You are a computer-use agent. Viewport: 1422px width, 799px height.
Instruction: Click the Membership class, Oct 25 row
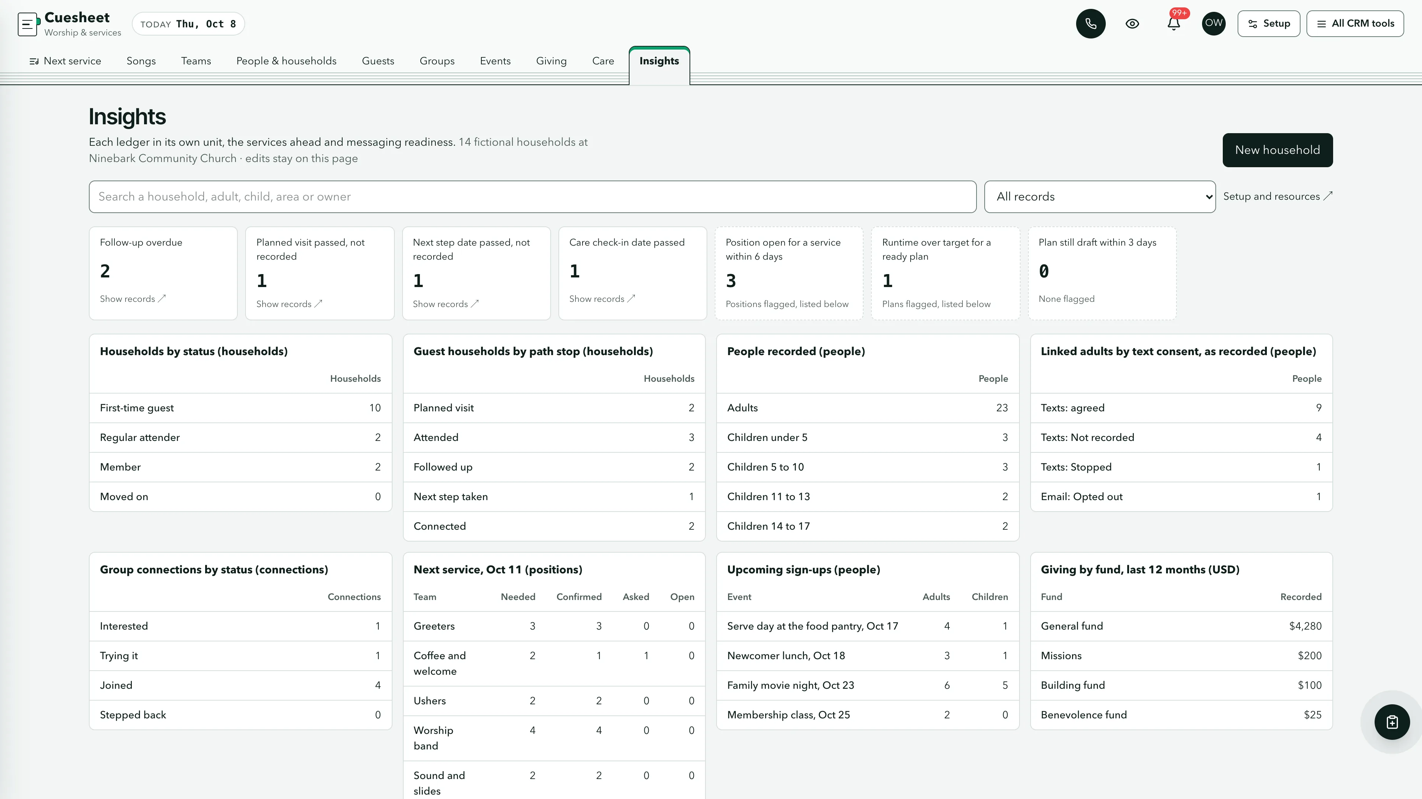coord(867,715)
